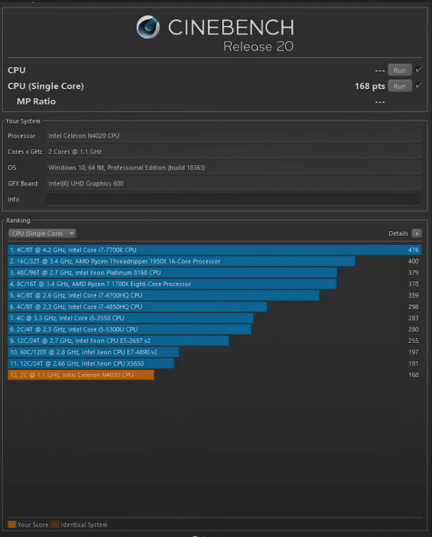
Task: Open the ranking Details arrow button
Action: pyautogui.click(x=417, y=234)
